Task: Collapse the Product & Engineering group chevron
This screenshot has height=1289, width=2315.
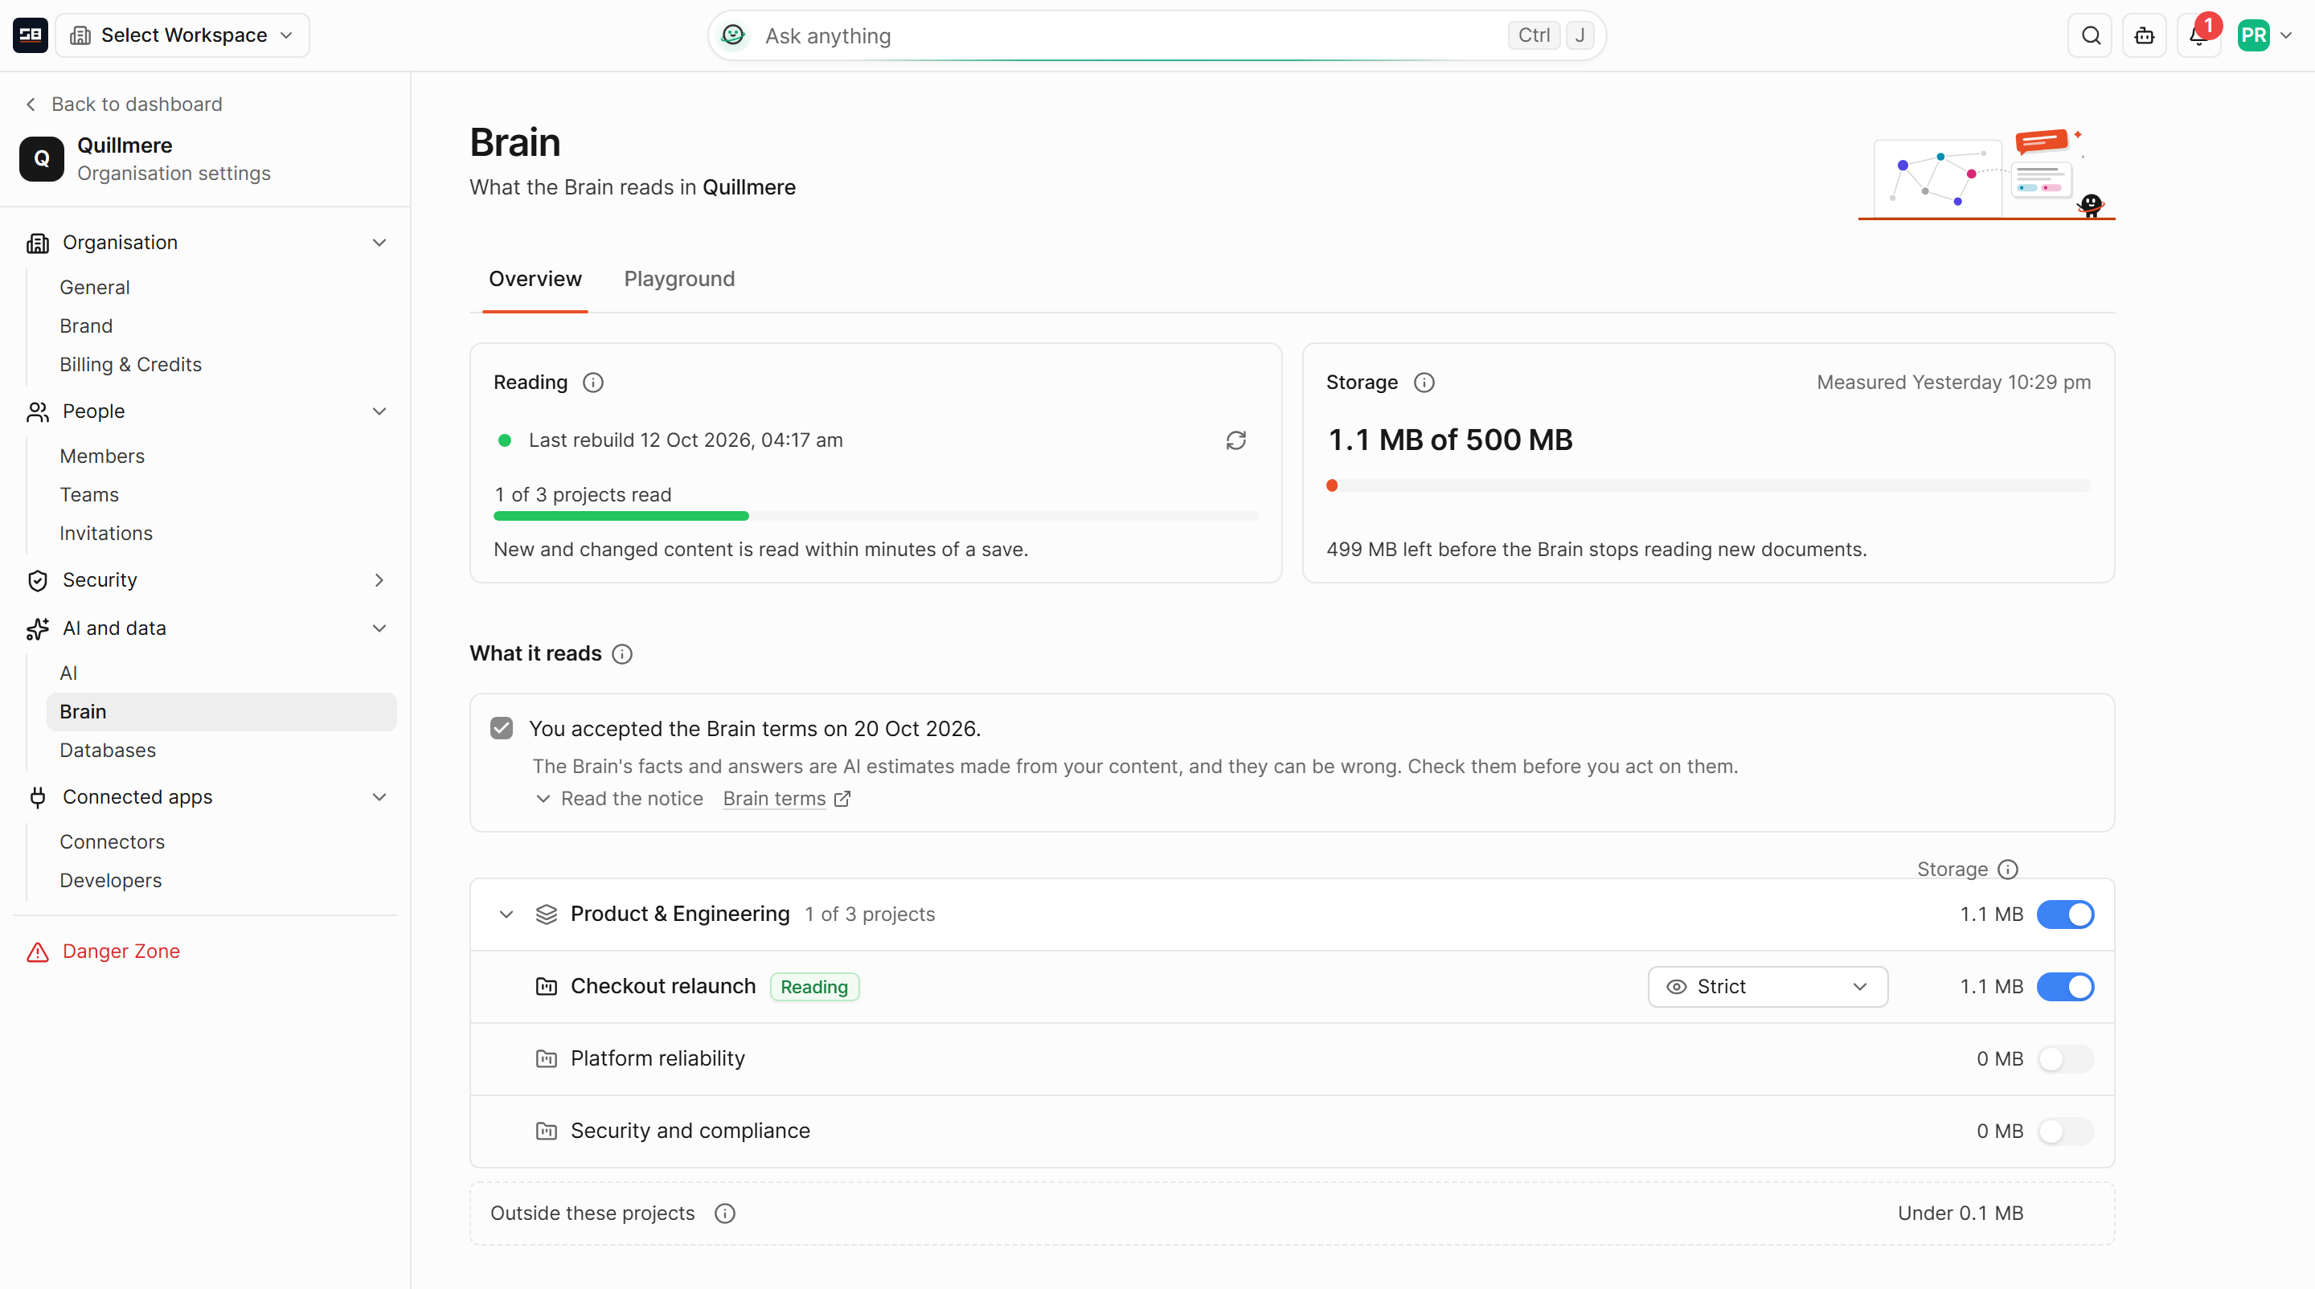Action: tap(506, 915)
